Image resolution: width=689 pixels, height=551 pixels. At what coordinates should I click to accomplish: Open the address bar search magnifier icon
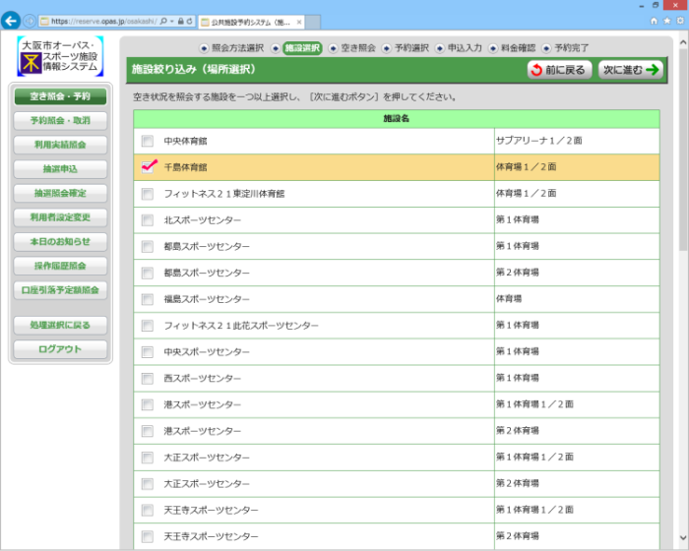point(163,21)
